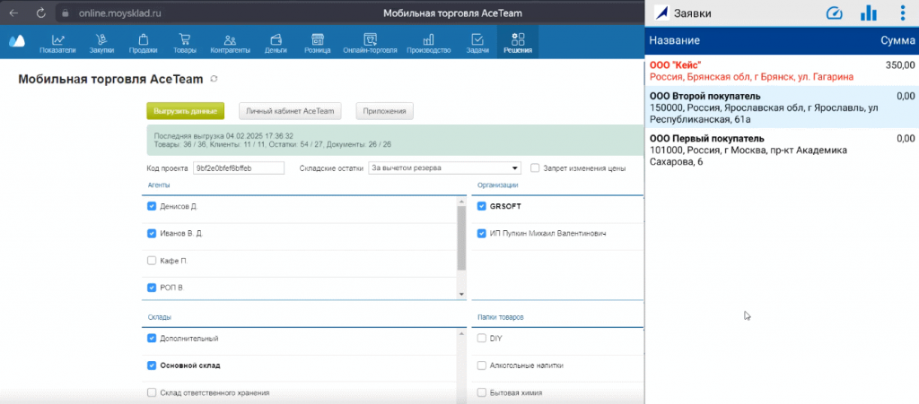The height and width of the screenshot is (404, 919).
Task: Open the Онлайн-торговля menu item
Action: 369,43
